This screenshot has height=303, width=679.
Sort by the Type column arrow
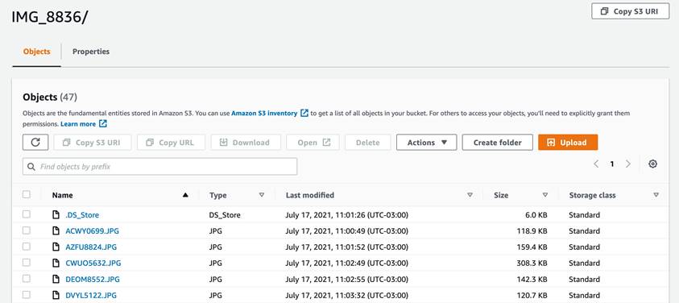click(262, 195)
